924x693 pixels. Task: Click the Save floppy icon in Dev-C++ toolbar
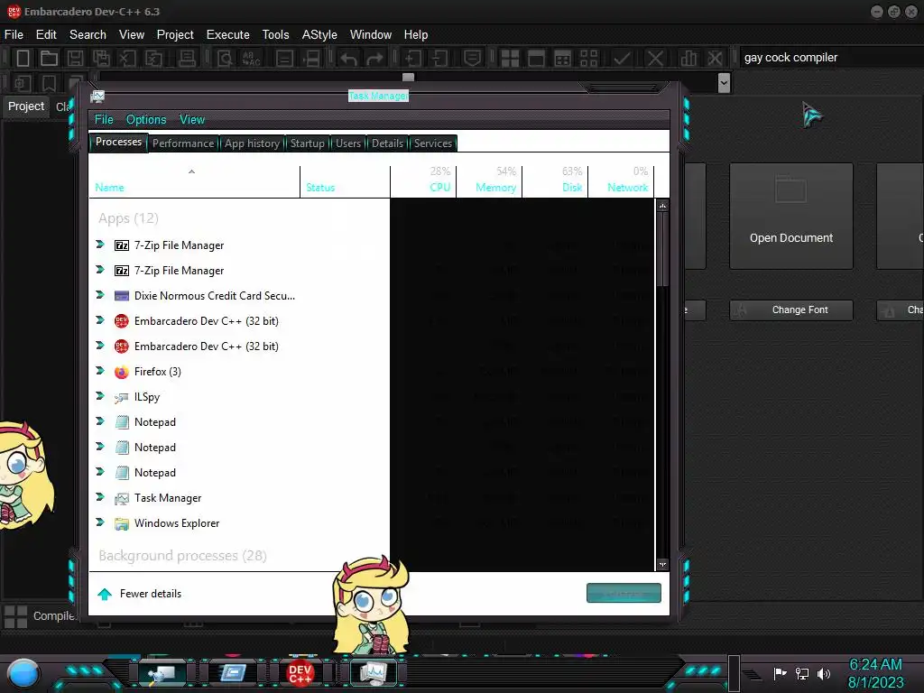pyautogui.click(x=75, y=58)
